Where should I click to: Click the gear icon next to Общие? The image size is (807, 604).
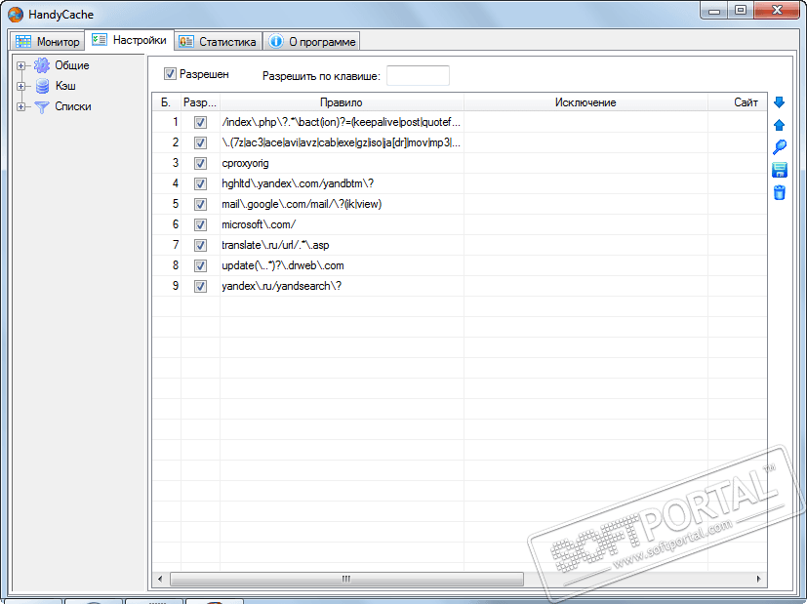coord(42,65)
